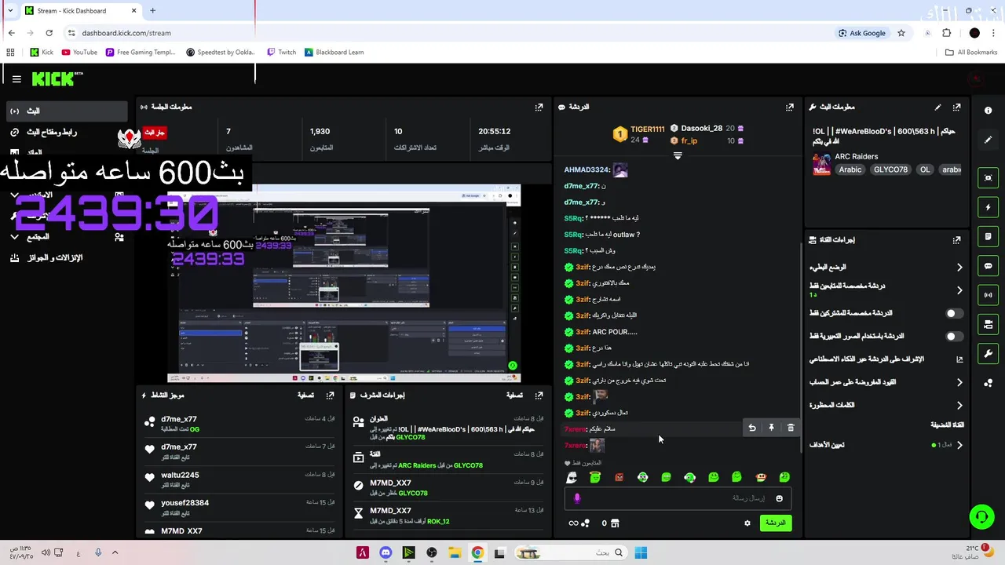This screenshot has width=1005, height=565.
Task: Open Twitch bookmark
Action: point(281,52)
